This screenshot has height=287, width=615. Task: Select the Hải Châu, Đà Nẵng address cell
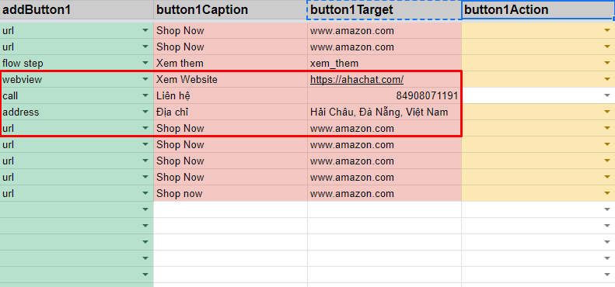pyautogui.click(x=384, y=112)
